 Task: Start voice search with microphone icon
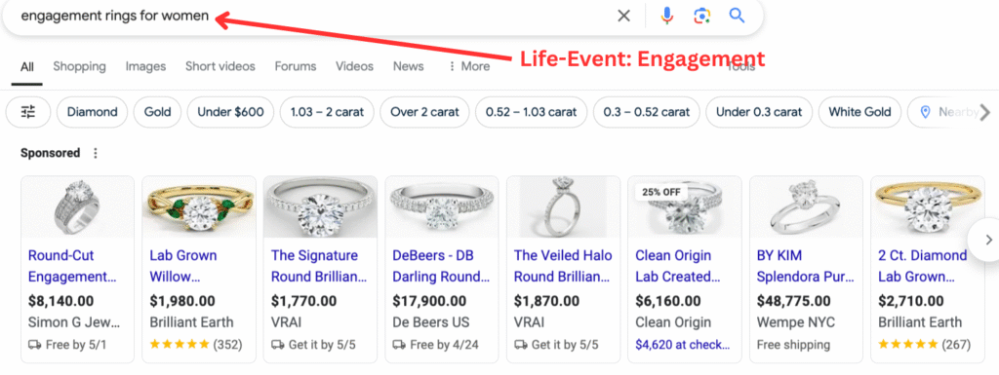pyautogui.click(x=667, y=16)
